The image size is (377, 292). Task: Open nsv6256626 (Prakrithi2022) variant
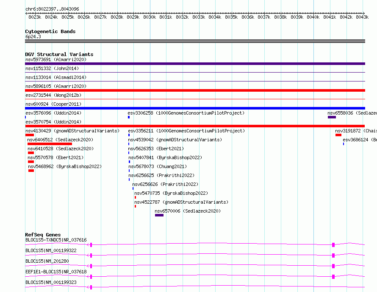click(x=165, y=184)
